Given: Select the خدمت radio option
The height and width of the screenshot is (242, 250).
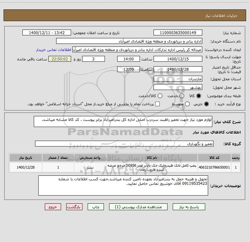Looking at the screenshot, I should 182,96.
